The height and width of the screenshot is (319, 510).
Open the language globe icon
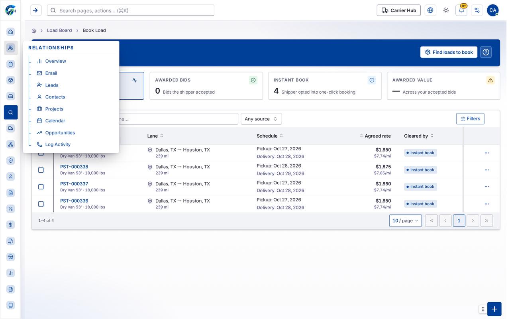[x=430, y=10]
